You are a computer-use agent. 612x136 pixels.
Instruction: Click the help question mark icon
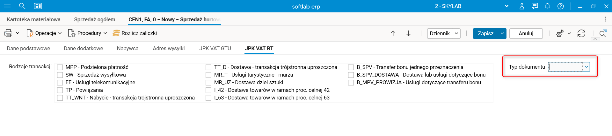tap(560, 6)
